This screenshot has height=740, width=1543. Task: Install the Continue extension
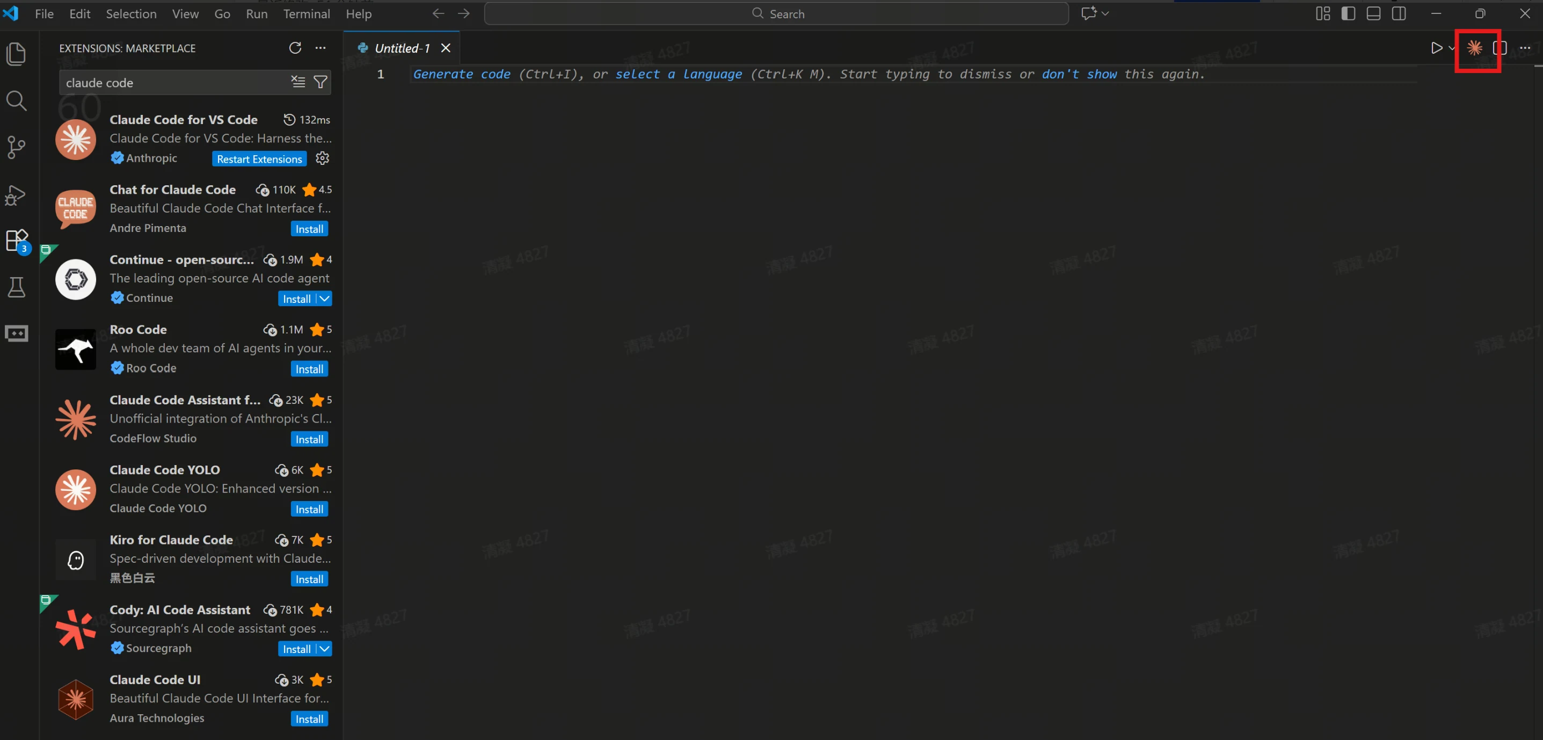(296, 299)
